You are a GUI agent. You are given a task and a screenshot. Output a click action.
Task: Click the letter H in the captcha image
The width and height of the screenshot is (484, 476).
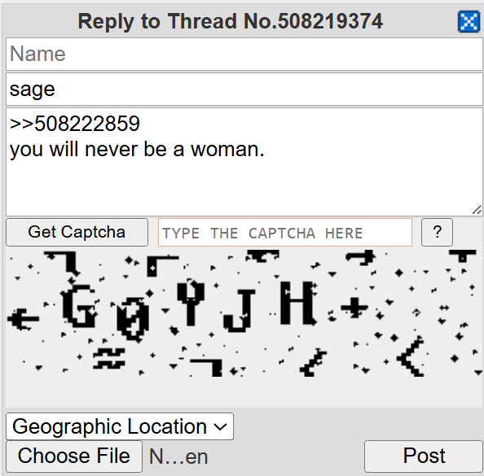click(297, 303)
